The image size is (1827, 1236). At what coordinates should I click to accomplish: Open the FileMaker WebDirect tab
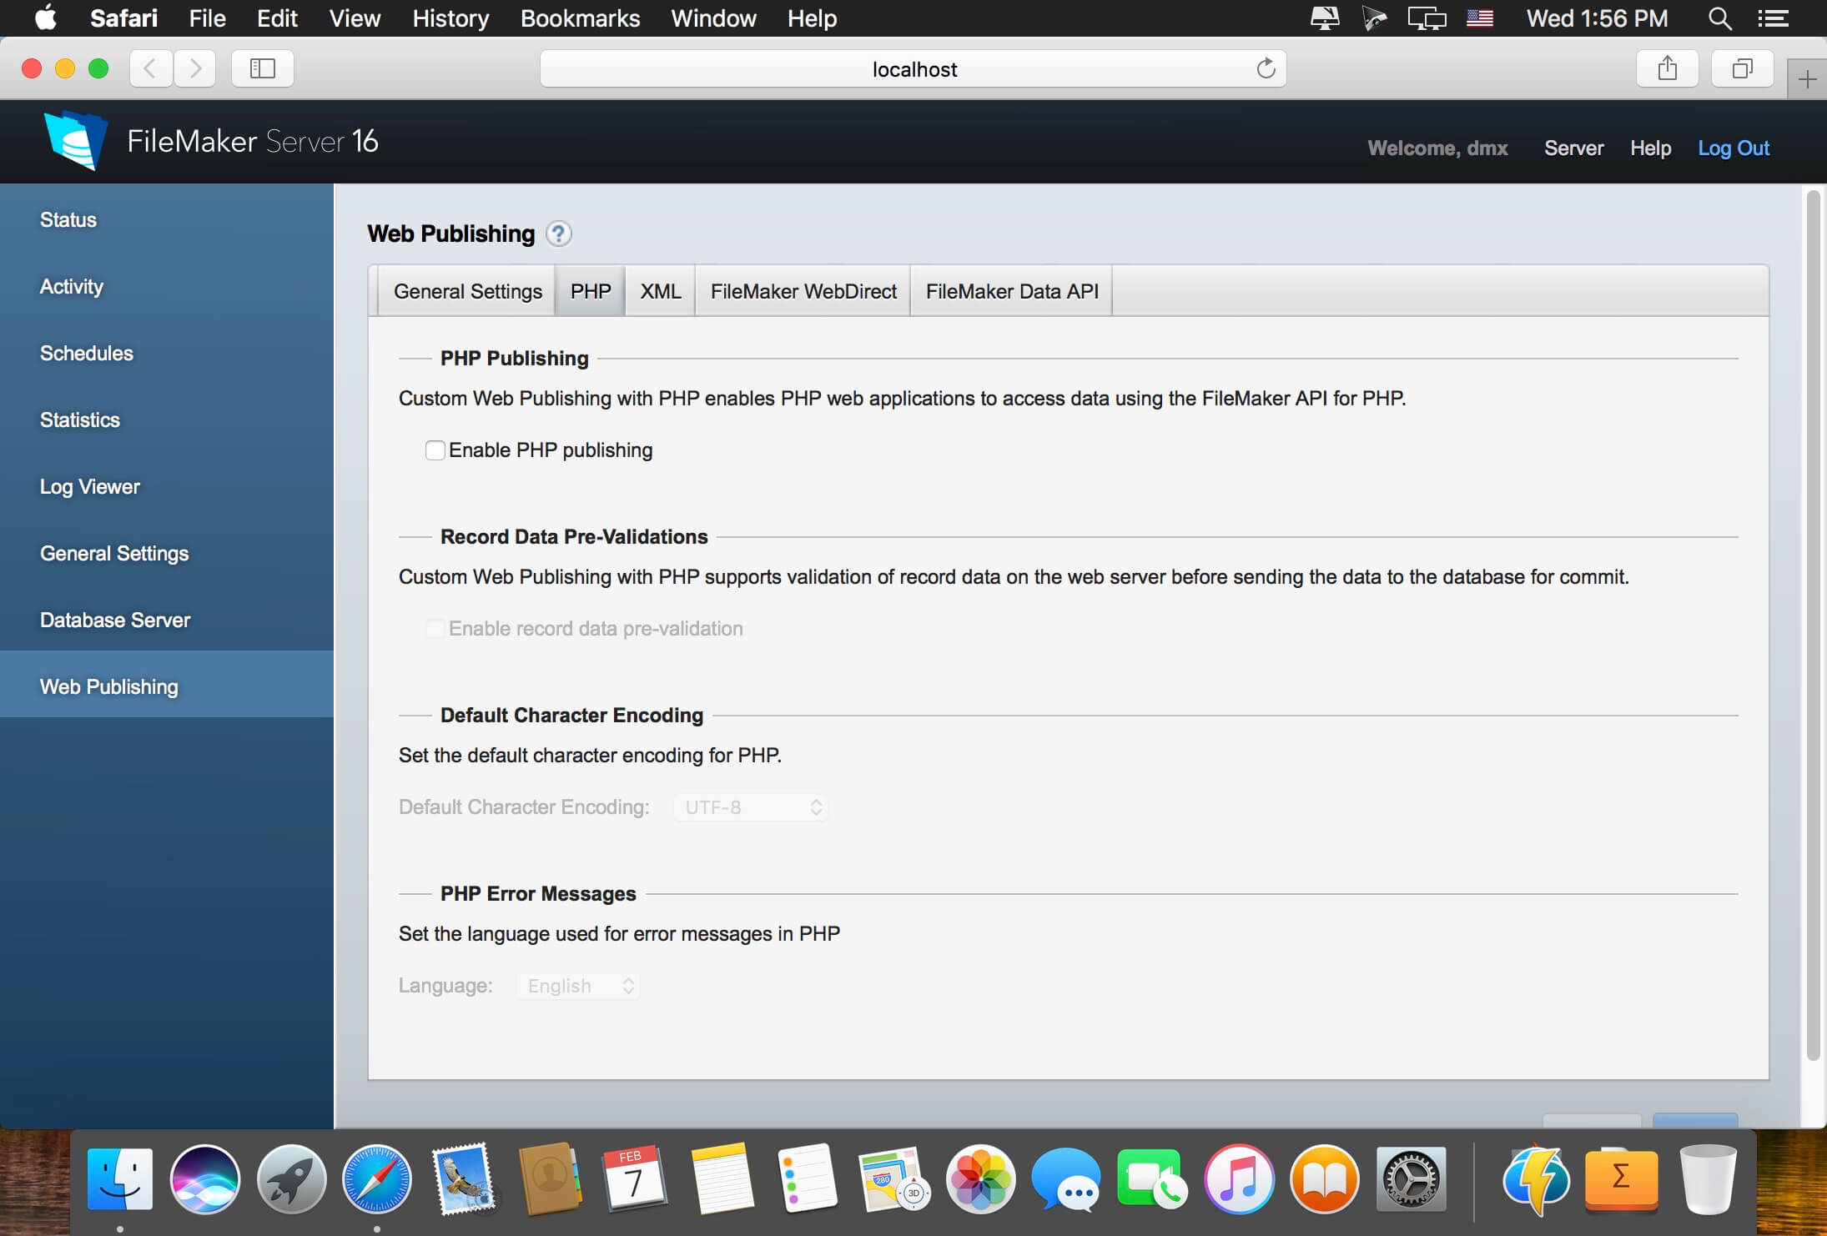pyautogui.click(x=803, y=291)
